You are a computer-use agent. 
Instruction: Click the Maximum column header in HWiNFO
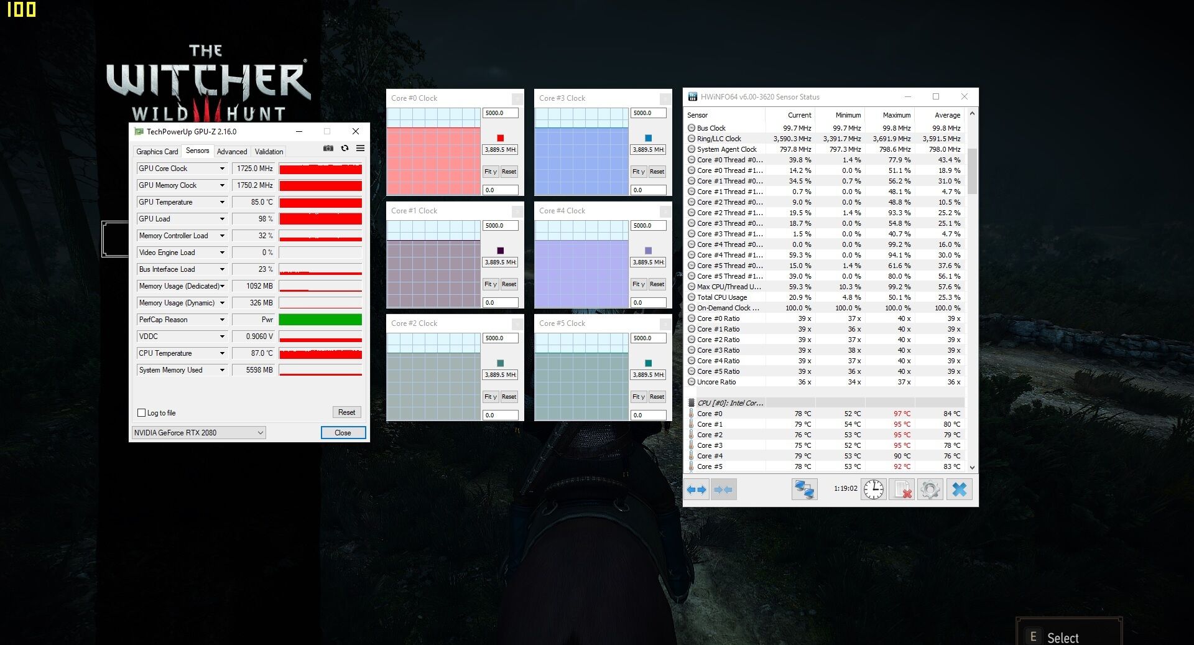[x=890, y=114]
